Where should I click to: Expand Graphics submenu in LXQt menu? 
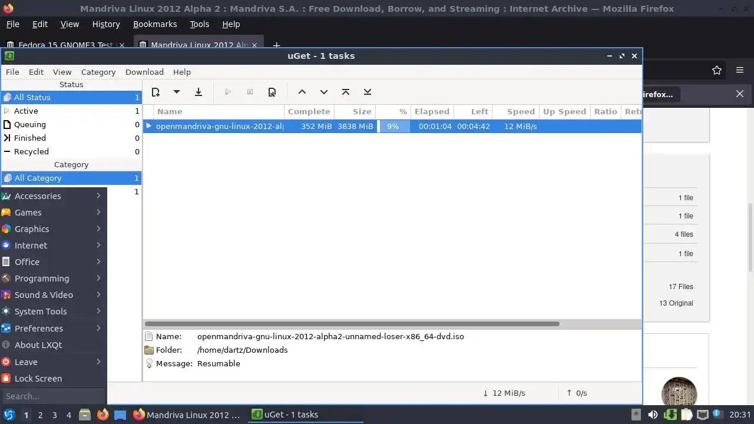pos(54,229)
